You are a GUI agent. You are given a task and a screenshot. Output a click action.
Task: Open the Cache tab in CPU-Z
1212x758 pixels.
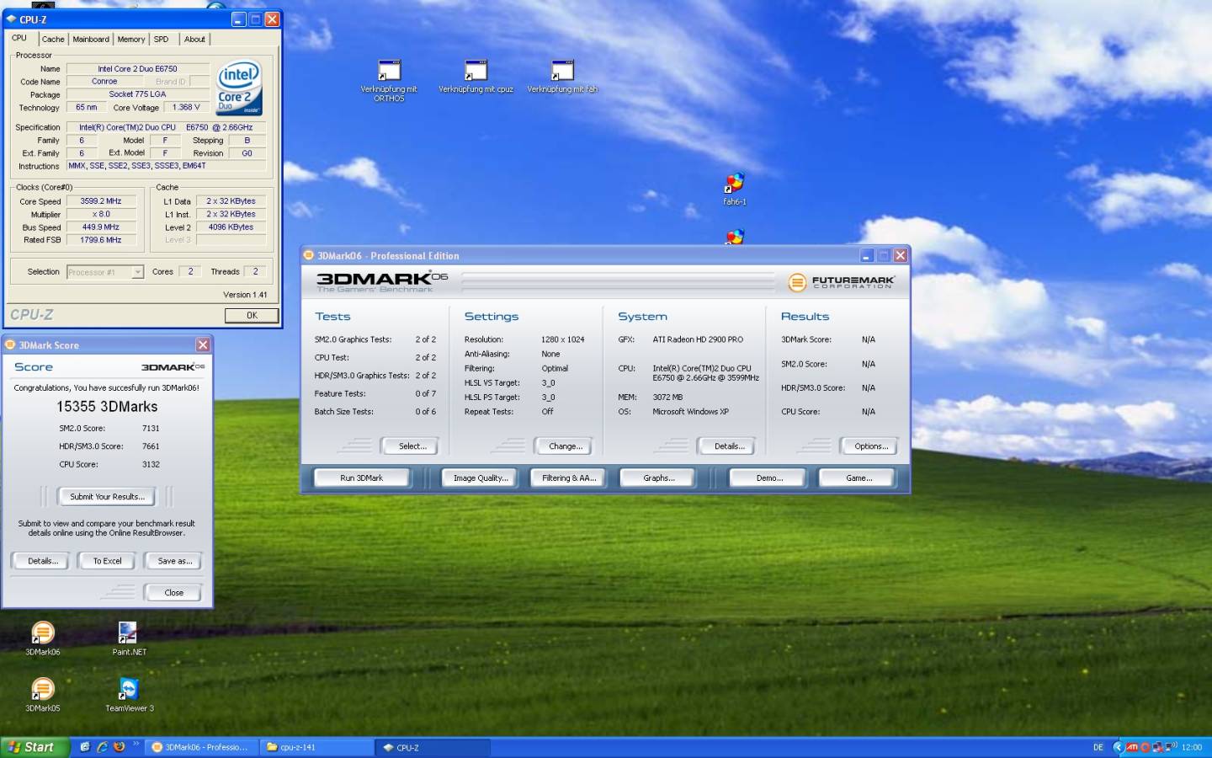coord(53,39)
